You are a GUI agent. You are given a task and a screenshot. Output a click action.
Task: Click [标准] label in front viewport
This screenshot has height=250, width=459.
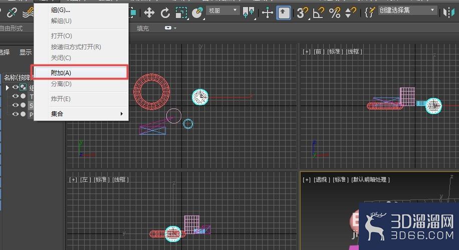pos(335,51)
